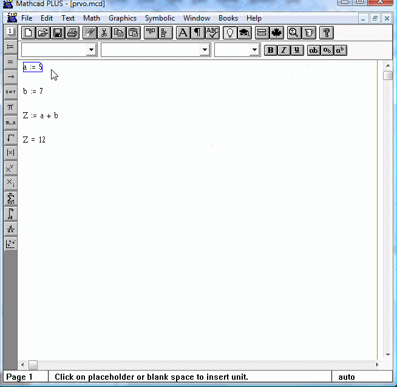Insert the absolute value operator
Viewport: 397px width, 387px height.
(10, 153)
